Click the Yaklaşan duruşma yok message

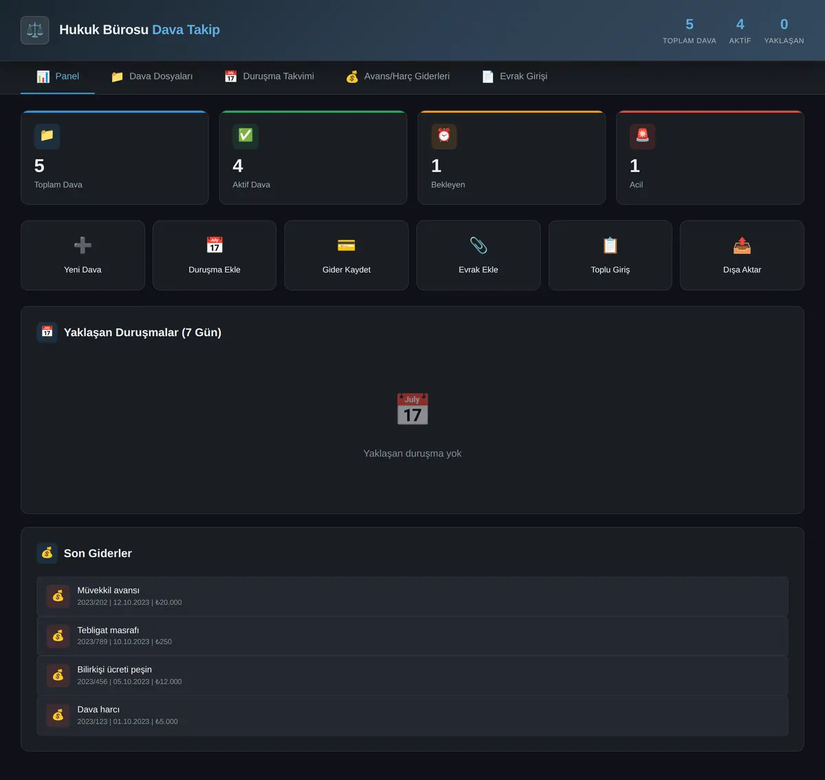click(x=412, y=454)
